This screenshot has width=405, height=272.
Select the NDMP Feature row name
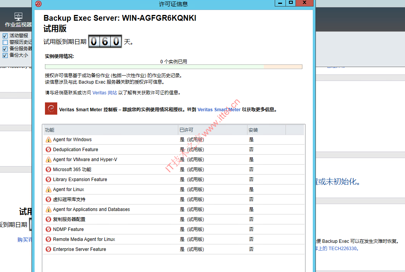click(x=68, y=229)
